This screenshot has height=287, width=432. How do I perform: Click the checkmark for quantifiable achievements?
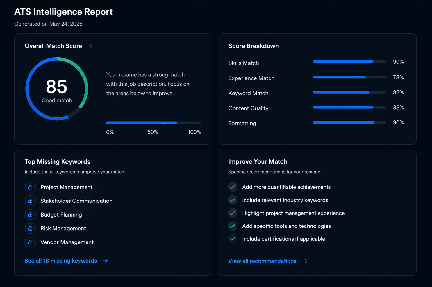(x=233, y=187)
